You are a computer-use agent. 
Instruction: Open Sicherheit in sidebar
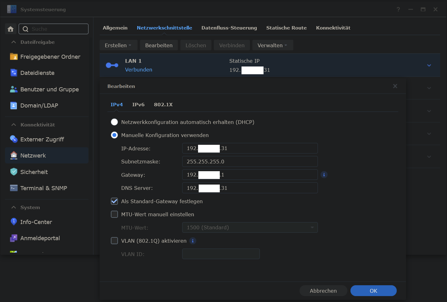[x=47, y=172]
